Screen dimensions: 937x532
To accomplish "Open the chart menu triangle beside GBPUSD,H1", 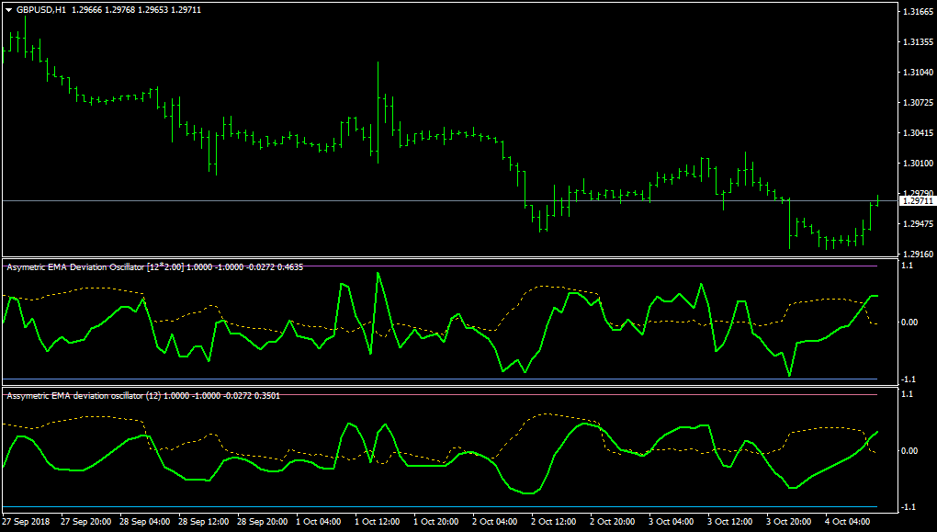I will 9,10.
